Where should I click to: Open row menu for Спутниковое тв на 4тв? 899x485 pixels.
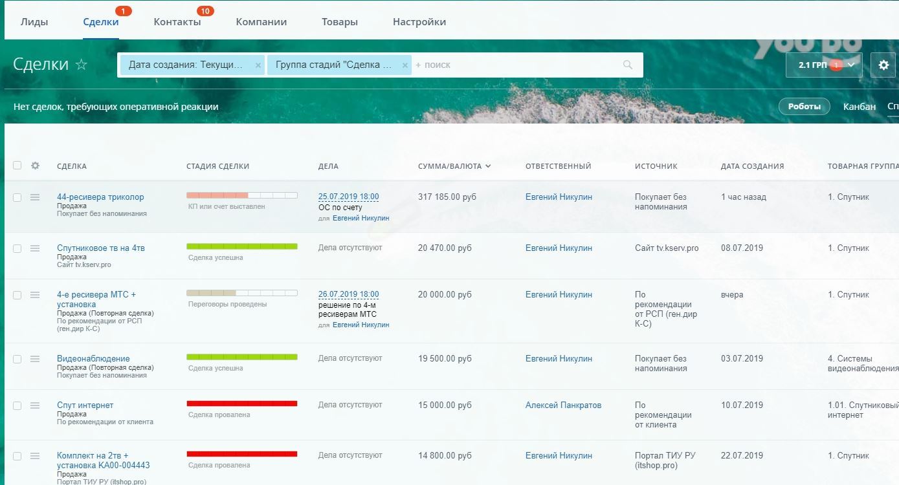[35, 248]
